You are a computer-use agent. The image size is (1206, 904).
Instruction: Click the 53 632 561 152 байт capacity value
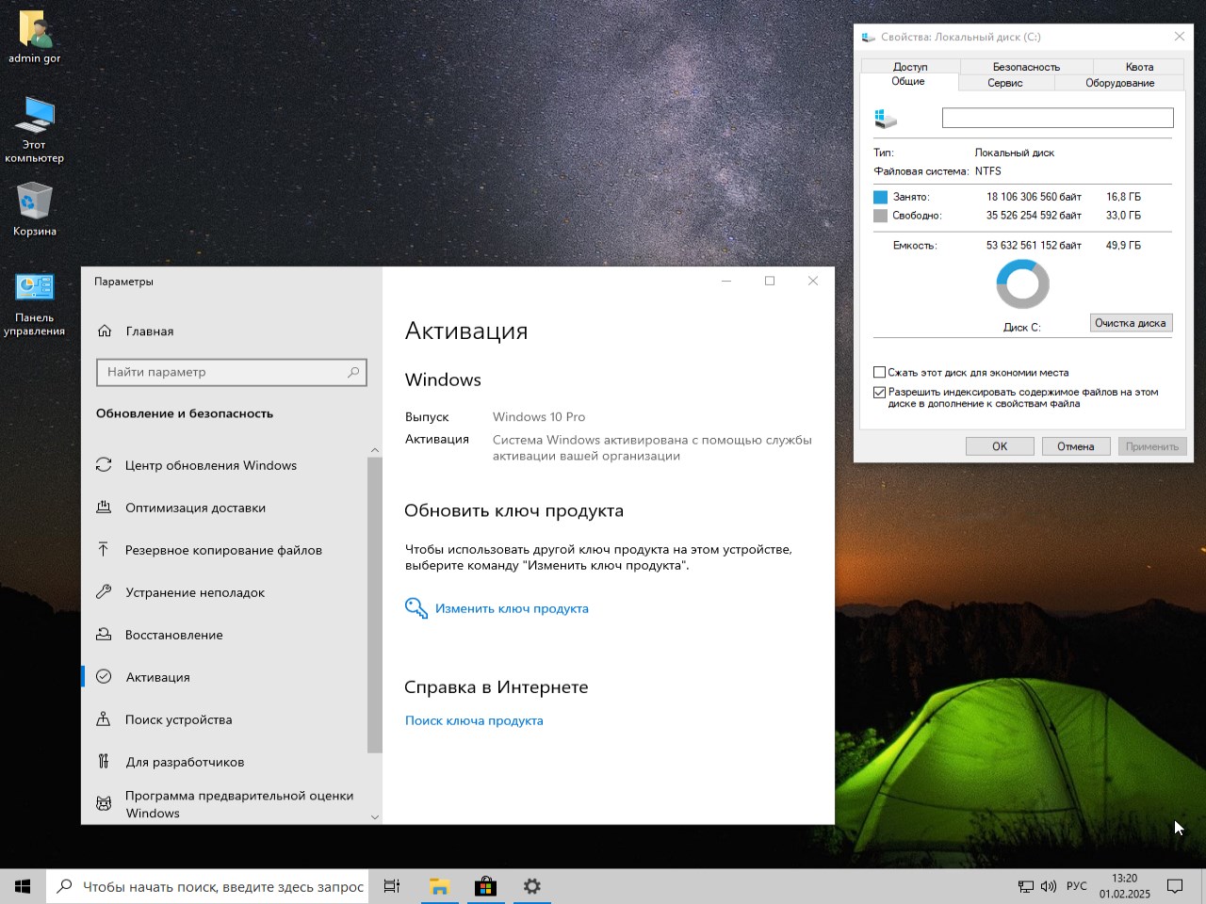coord(1034,246)
